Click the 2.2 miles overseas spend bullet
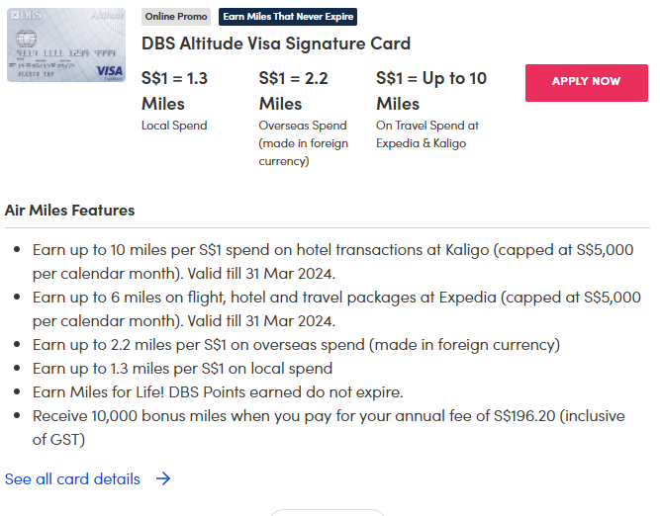 point(296,344)
